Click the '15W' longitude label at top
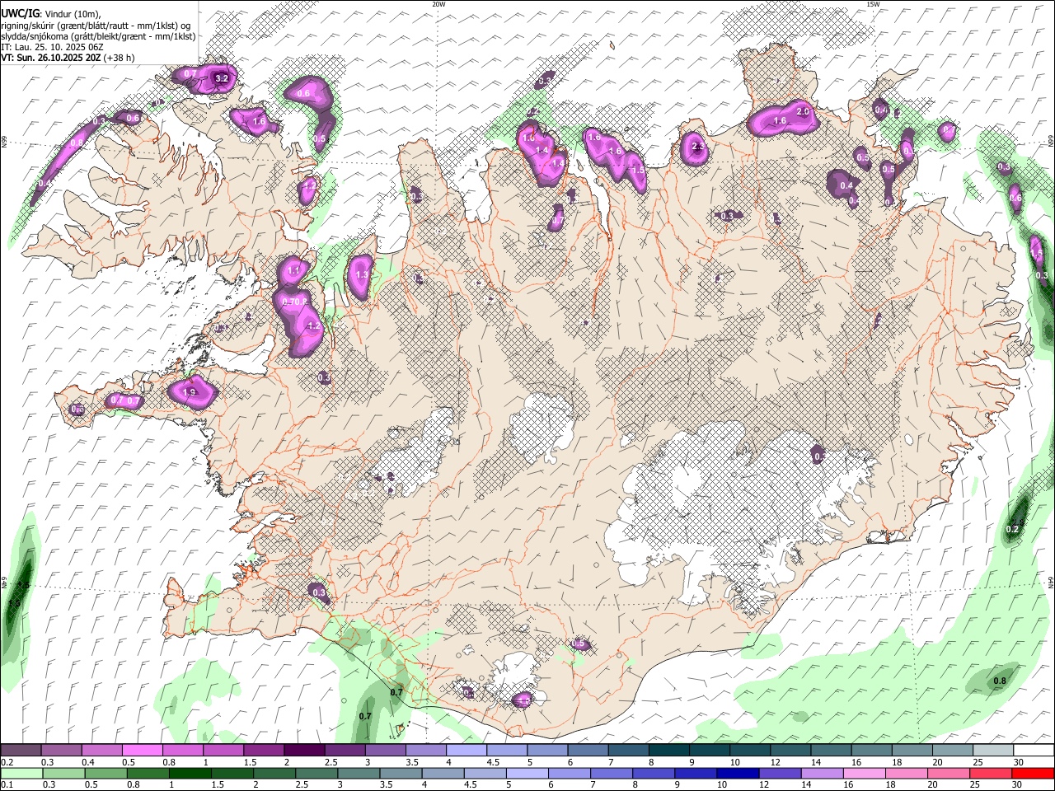Viewport: 1055px width, 791px height. (873, 4)
